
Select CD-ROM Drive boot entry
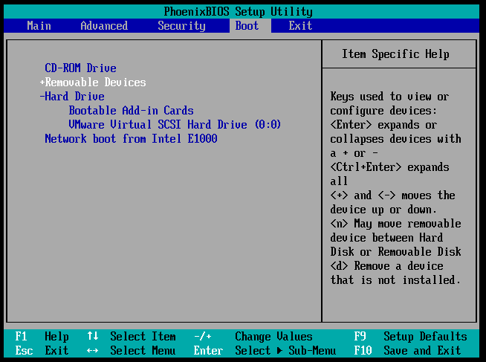tap(80, 68)
